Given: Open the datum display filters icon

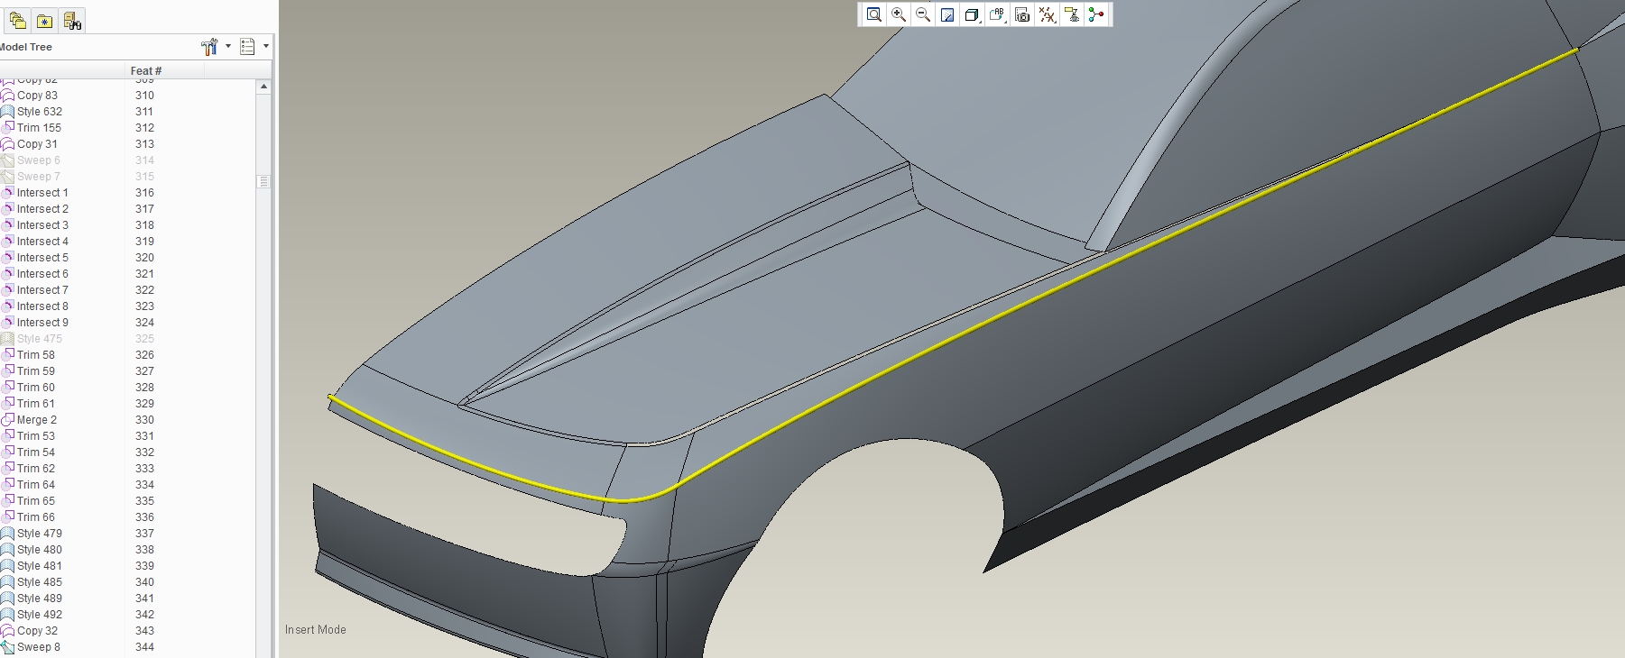Looking at the screenshot, I should pyautogui.click(x=1047, y=14).
